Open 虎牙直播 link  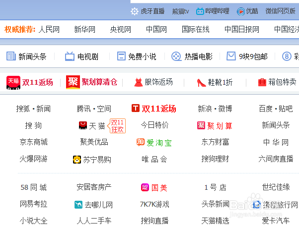point(152,11)
